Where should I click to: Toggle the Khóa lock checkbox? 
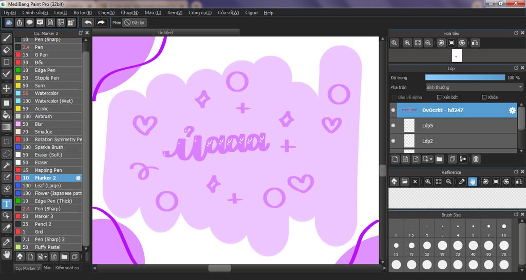(484, 97)
